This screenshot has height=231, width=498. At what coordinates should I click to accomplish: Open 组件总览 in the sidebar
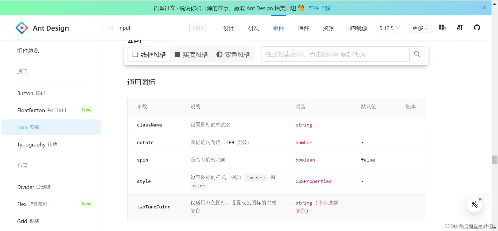(28, 51)
